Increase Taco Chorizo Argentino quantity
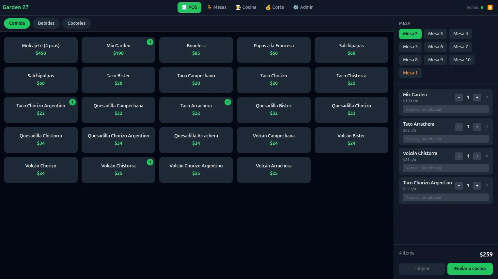498x279 pixels. 477,185
